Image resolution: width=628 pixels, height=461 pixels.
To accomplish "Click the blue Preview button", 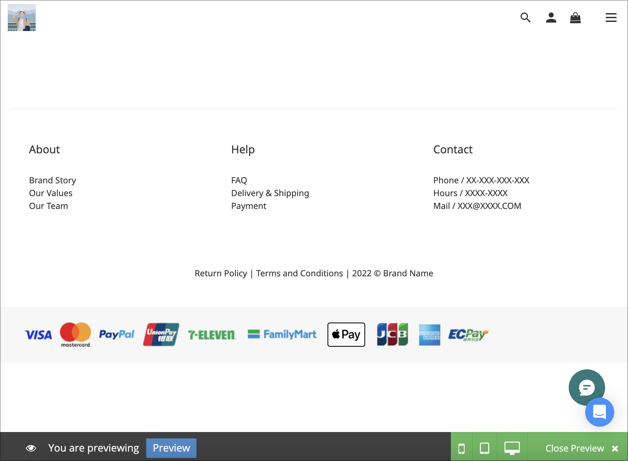I will [x=171, y=448].
